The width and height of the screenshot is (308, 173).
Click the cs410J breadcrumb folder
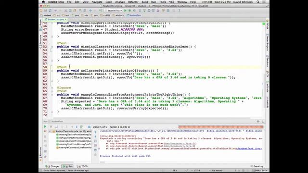(105, 15)
